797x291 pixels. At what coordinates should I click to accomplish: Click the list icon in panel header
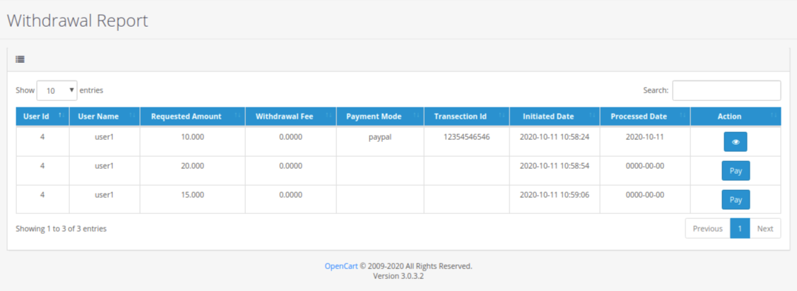(20, 59)
